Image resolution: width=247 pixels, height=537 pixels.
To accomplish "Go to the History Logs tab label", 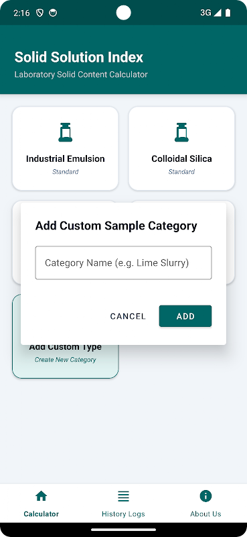I will pos(123,514).
